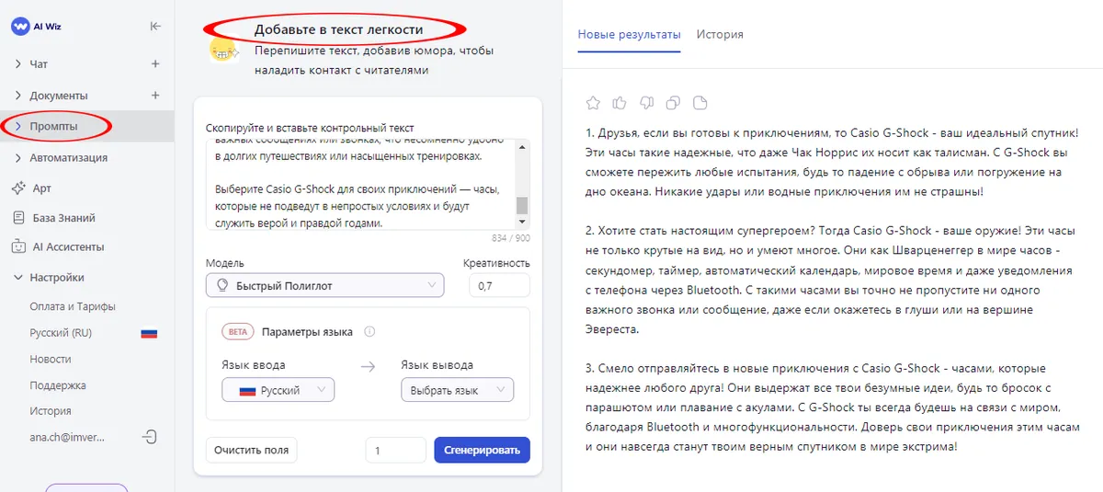Click the Добавьте в текст легкости heading
Viewport: 1103px width, 492px height.
pos(338,29)
